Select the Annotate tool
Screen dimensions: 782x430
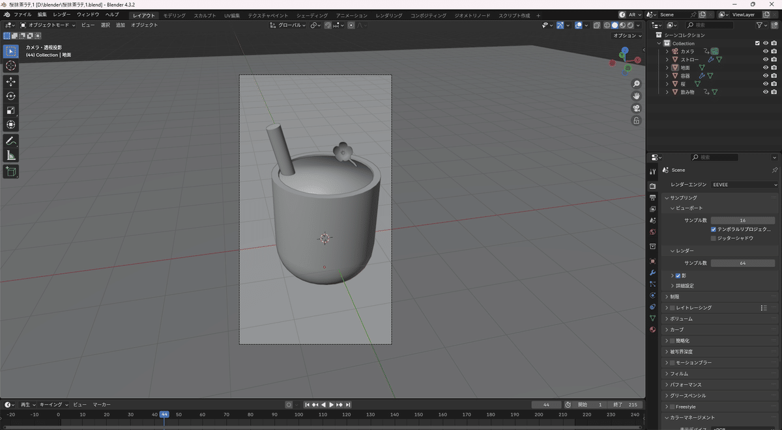click(11, 141)
